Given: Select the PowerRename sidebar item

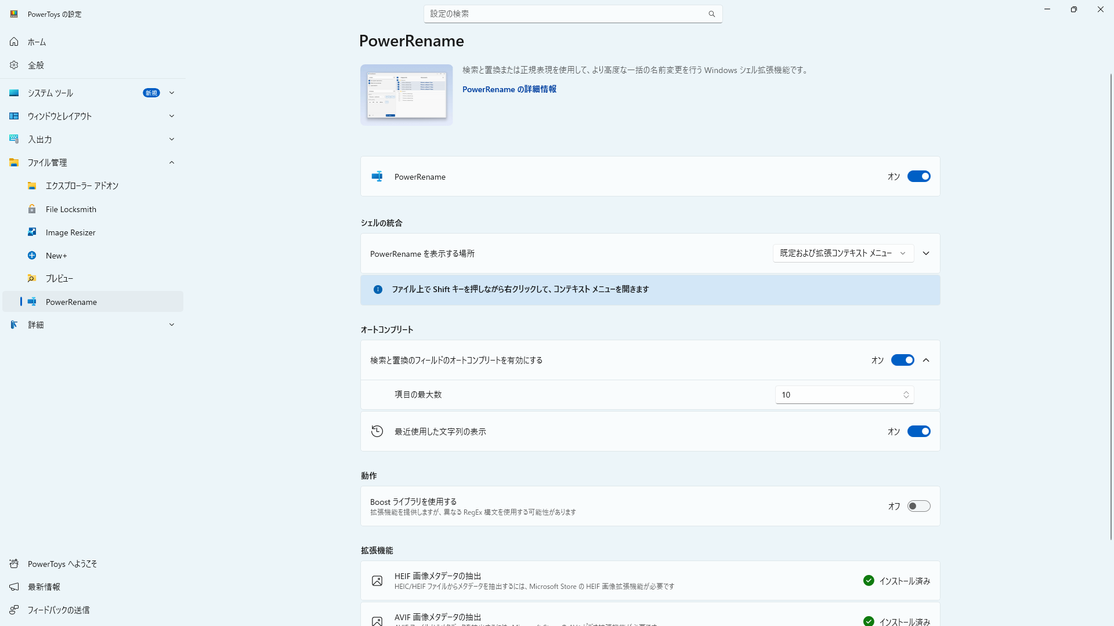Looking at the screenshot, I should [93, 301].
